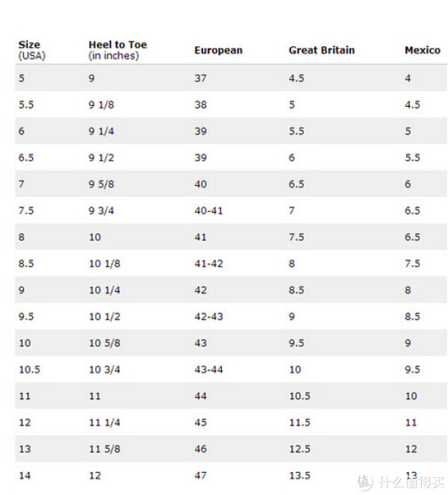Select USA size 14 cell
This screenshot has width=448, height=495.
25,475
